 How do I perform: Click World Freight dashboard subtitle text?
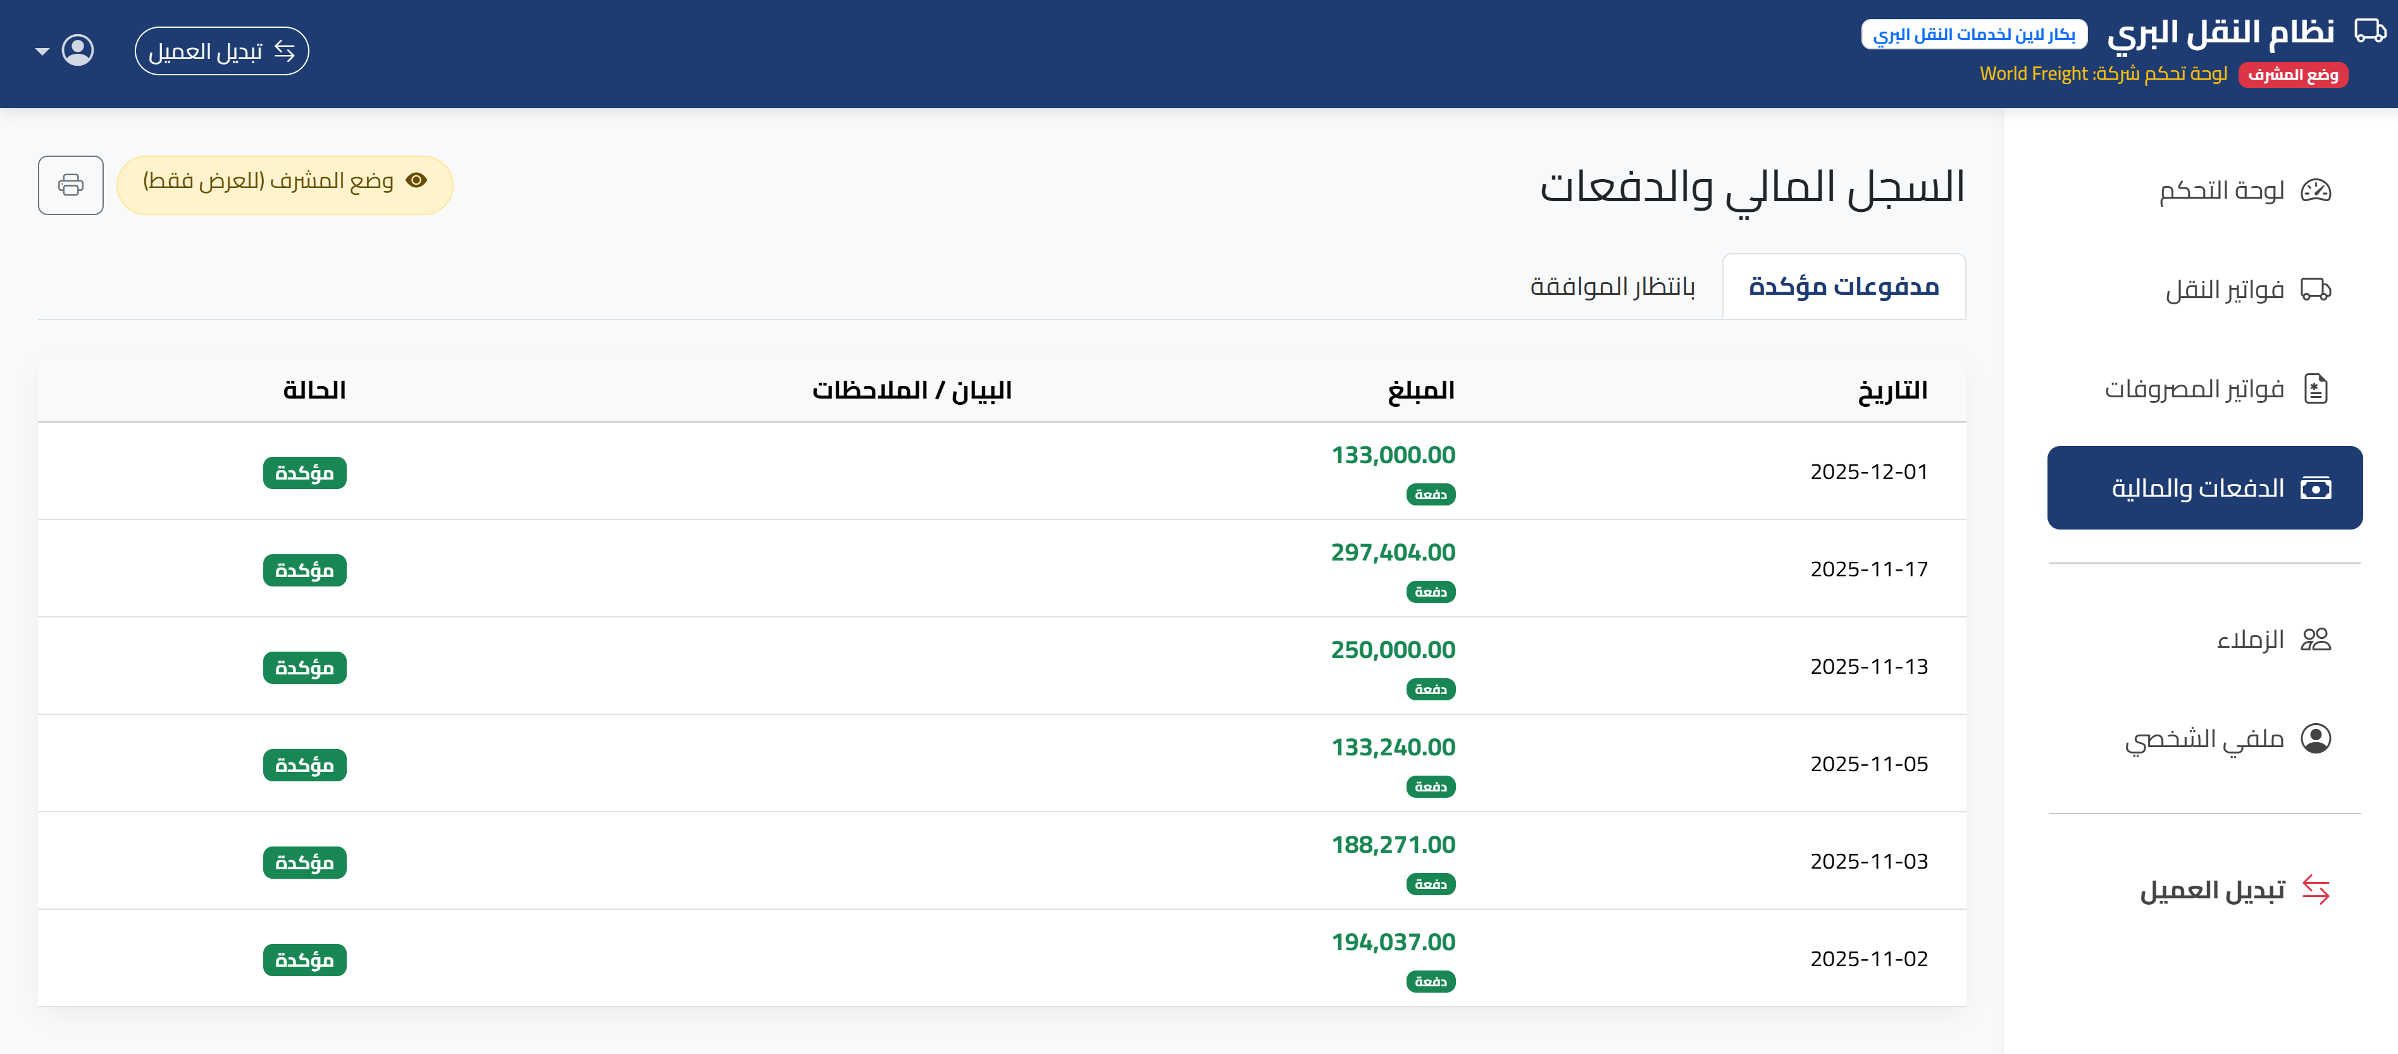(2104, 73)
